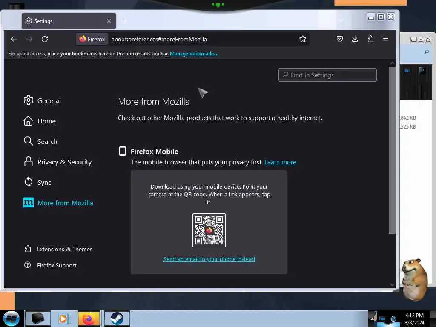The image size is (436, 327).
Task: Open a new tab with the plus button
Action: [x=125, y=21]
